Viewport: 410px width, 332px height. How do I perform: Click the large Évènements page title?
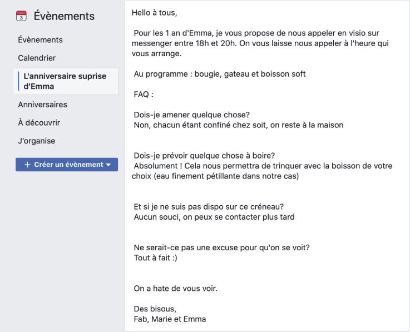64,17
